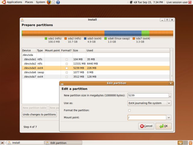Click Undo changes to partitions
Image resolution: width=193 pixels, height=145 pixels.
click(x=39, y=114)
